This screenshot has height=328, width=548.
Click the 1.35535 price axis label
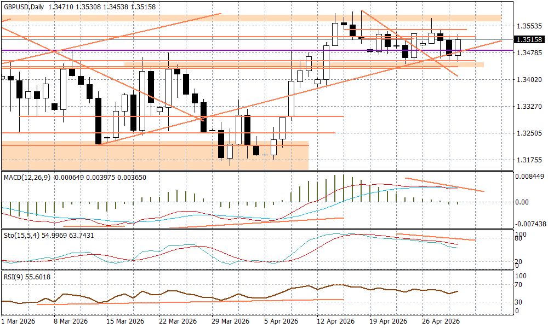(529, 26)
